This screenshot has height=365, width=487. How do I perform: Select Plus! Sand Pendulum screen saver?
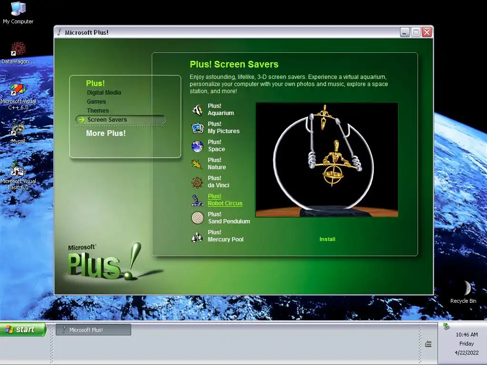(229, 218)
